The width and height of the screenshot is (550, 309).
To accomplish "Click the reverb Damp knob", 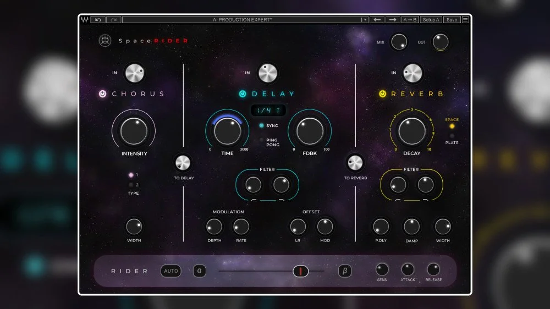I will tap(411, 227).
